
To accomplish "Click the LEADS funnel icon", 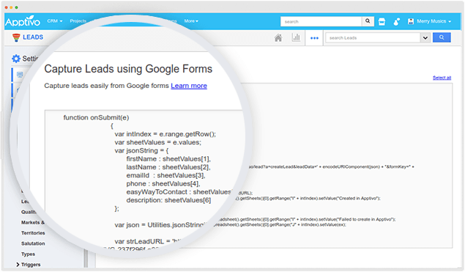I will 16,37.
